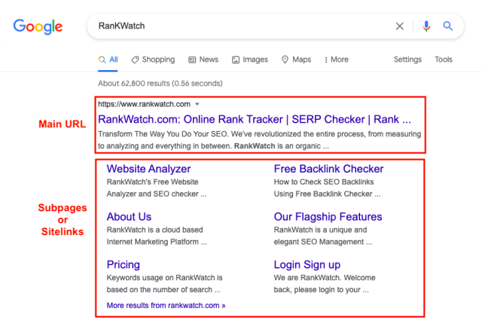Click the 'We are RankWatch. Welcome' snippet
The height and width of the screenshot is (326, 482).
pos(325,284)
